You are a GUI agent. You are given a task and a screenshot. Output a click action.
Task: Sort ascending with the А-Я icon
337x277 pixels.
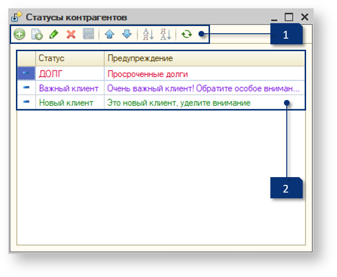click(x=149, y=34)
